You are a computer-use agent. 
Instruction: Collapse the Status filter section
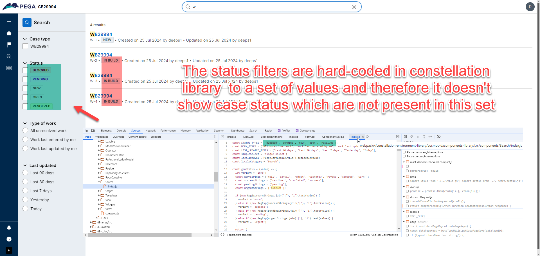pyautogui.click(x=25, y=63)
